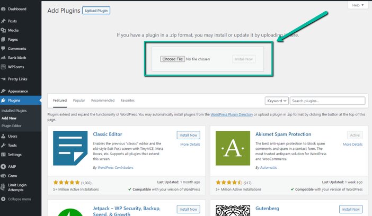Open the Dashboard menu label
372x216 pixels.
point(17,9)
